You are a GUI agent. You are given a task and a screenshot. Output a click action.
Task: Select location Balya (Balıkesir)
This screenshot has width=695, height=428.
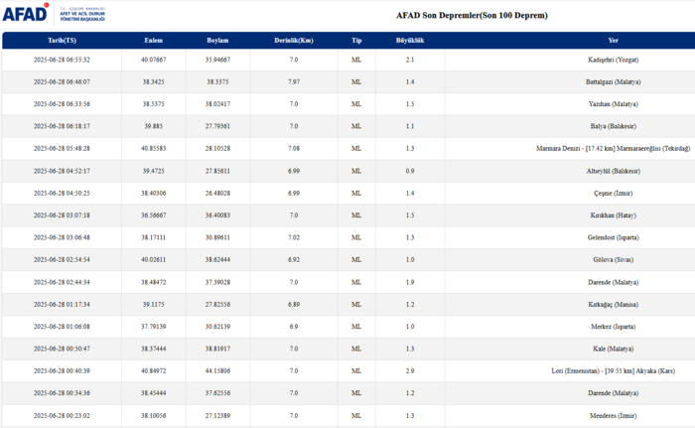click(x=613, y=126)
